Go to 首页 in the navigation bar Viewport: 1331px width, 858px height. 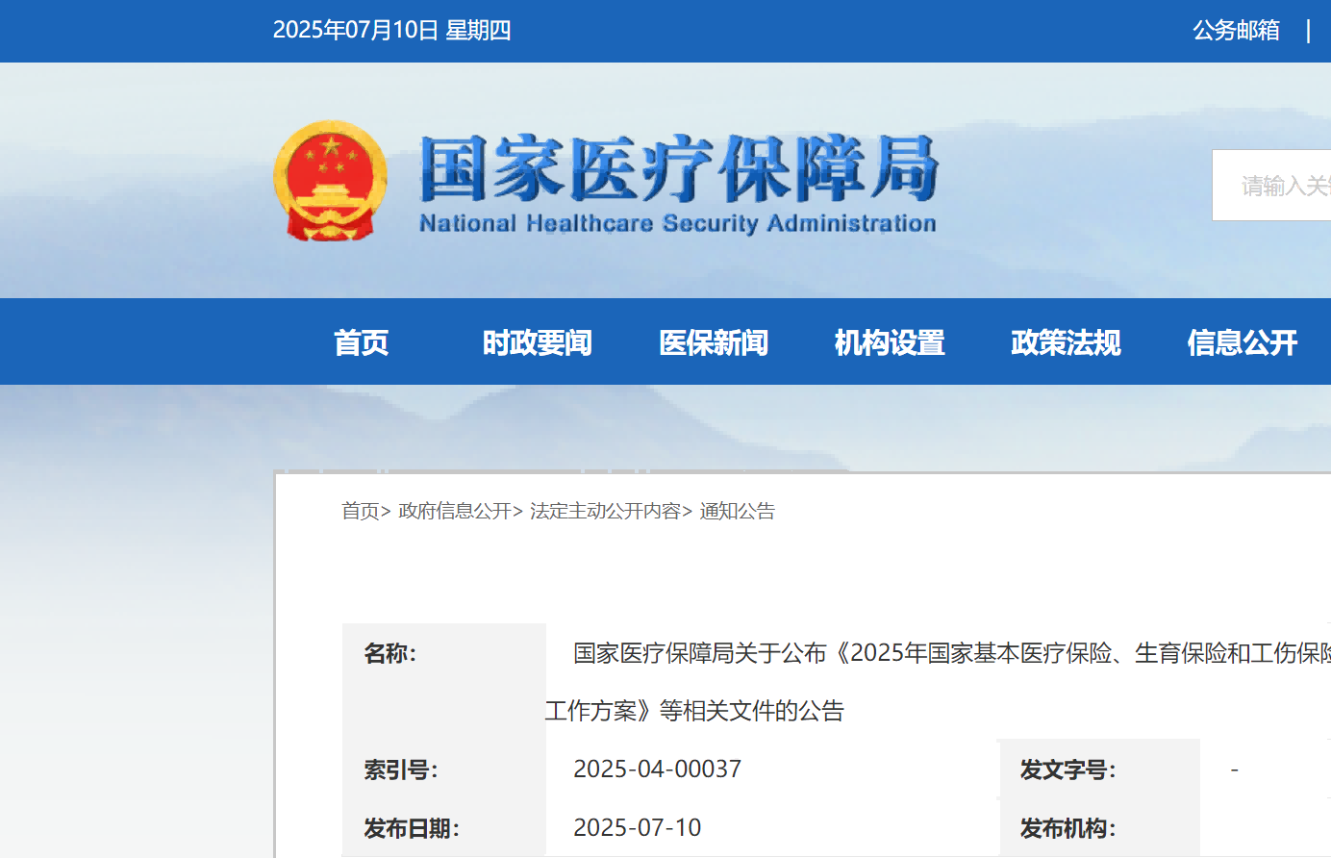pyautogui.click(x=361, y=342)
